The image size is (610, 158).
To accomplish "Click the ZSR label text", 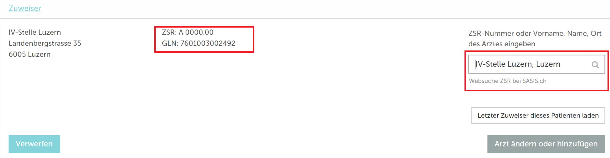I will tap(169, 32).
